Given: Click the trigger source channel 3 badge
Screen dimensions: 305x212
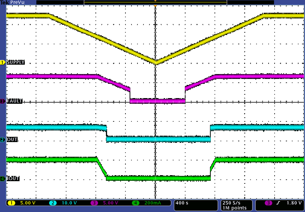Looking at the screenshot, I should point(269,203).
